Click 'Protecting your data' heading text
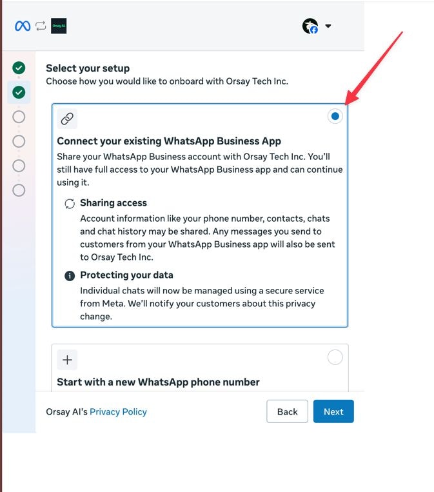The image size is (434, 492). [x=126, y=275]
